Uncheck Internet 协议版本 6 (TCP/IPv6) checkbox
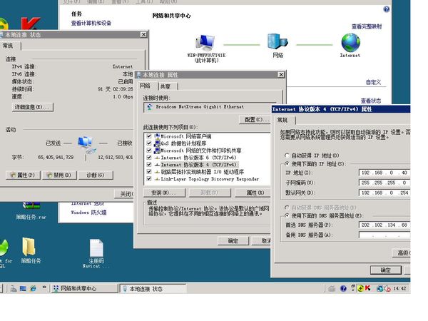428x321 pixels. pos(149,157)
